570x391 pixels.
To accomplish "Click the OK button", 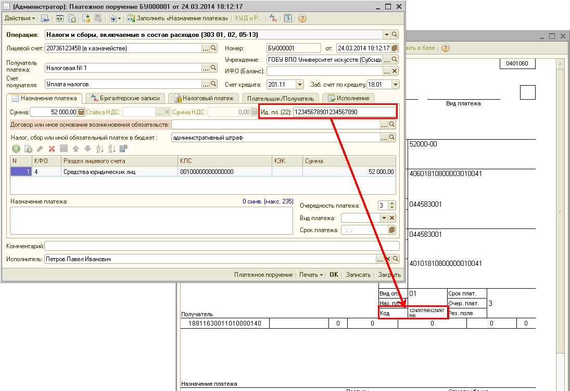I will [x=334, y=275].
